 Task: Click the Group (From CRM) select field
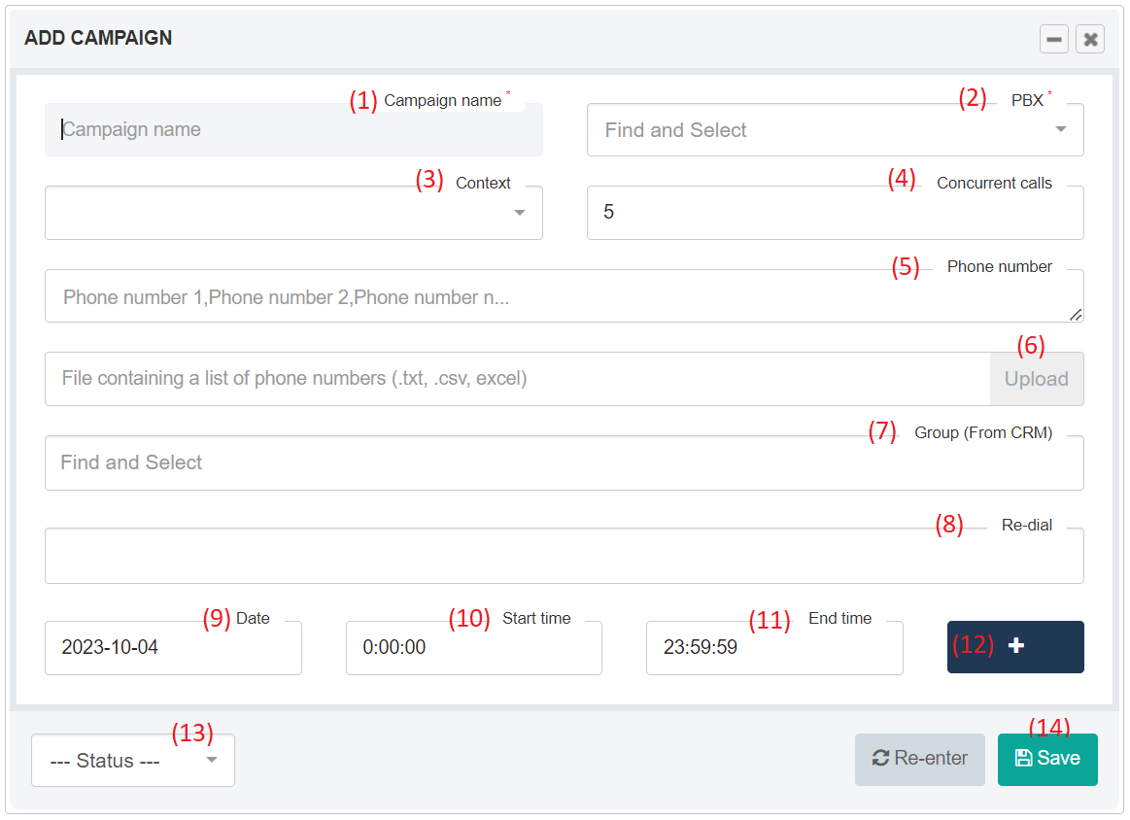(x=564, y=463)
